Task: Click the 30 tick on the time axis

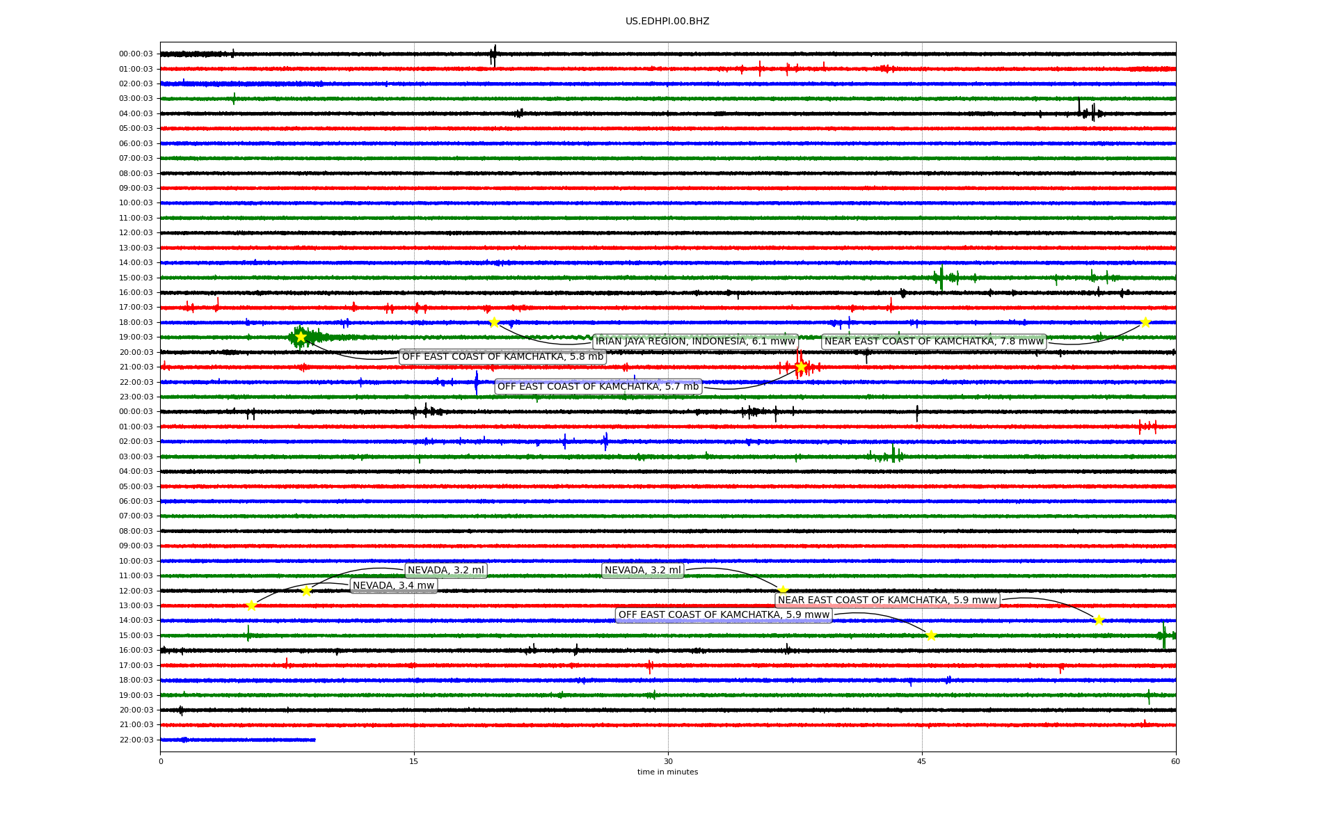Action: 668,761
